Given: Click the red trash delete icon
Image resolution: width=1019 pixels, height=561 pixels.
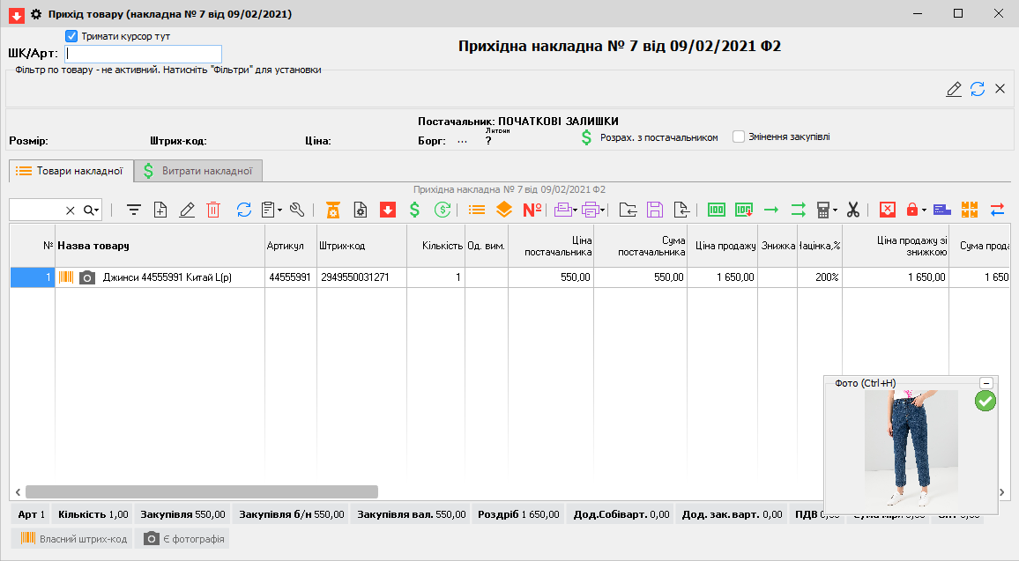Looking at the screenshot, I should click(x=213, y=210).
